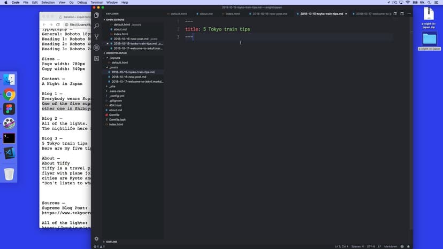Click the browser reload button
This screenshot has height=249, width=443.
tap(59, 25)
